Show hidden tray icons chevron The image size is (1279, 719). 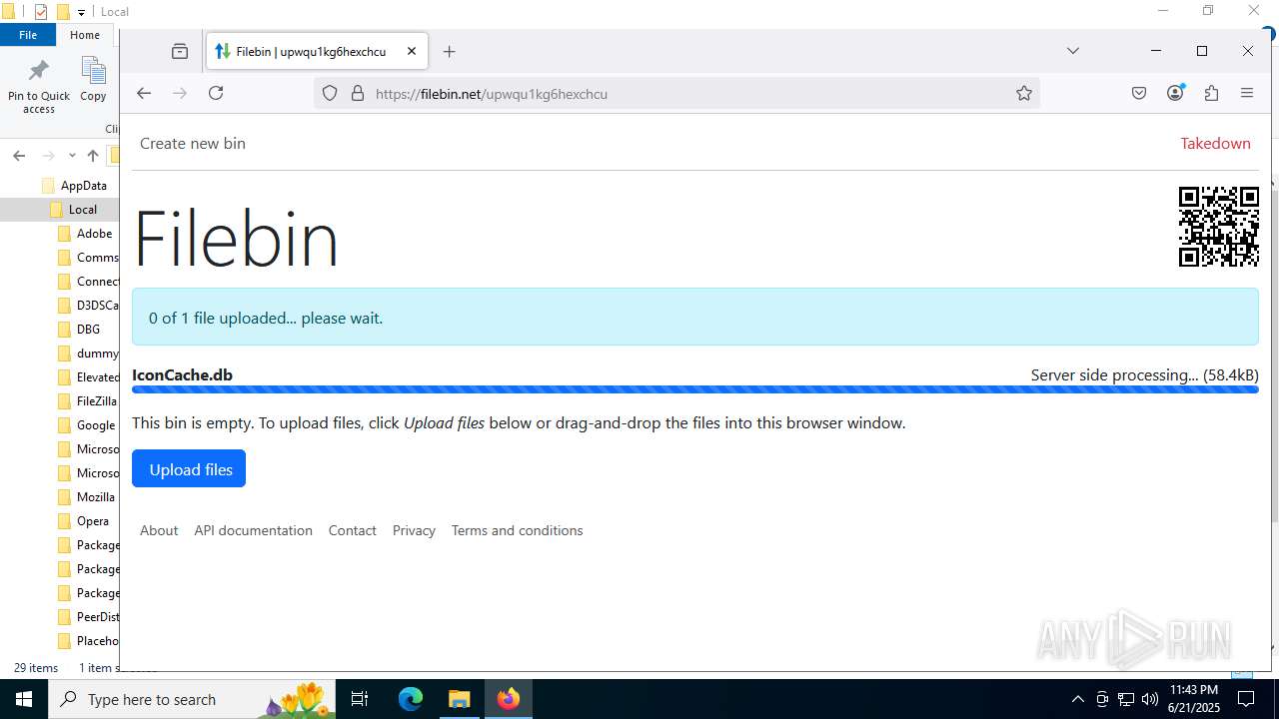click(x=1078, y=699)
